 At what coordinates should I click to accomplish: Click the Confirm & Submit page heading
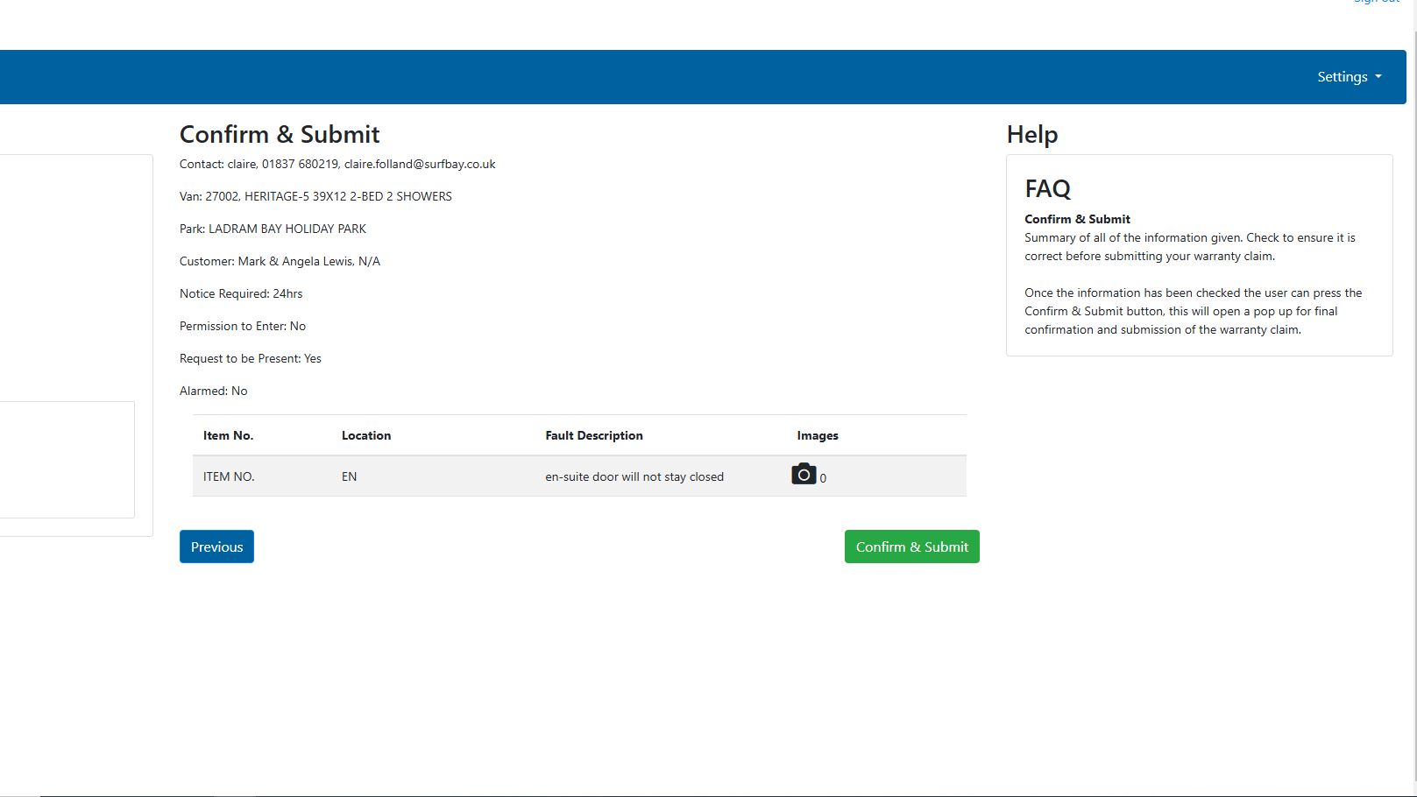[x=280, y=134]
